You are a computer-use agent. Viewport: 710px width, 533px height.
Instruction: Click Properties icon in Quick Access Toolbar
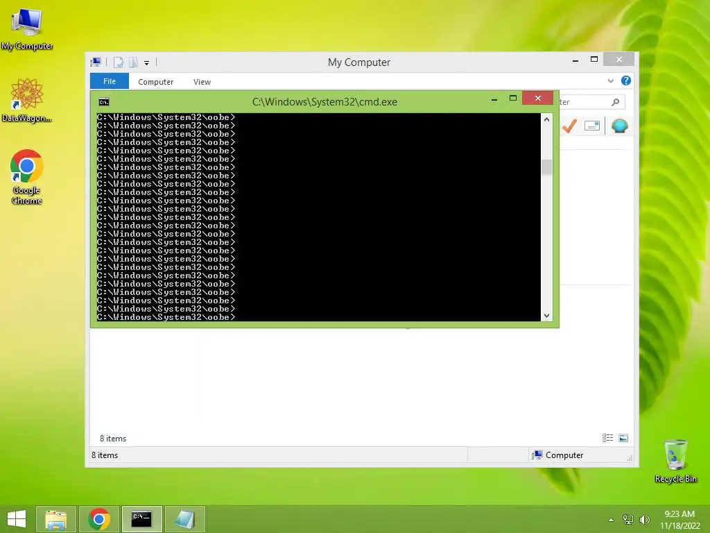(x=118, y=62)
